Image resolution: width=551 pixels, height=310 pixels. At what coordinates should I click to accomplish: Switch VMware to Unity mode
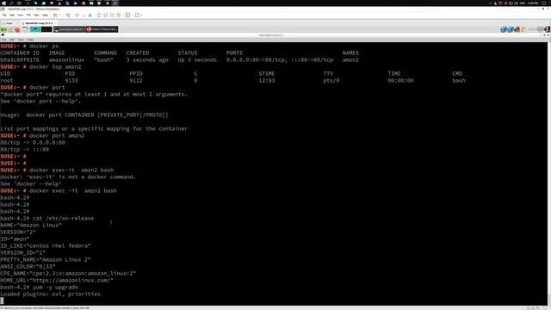(119, 15)
